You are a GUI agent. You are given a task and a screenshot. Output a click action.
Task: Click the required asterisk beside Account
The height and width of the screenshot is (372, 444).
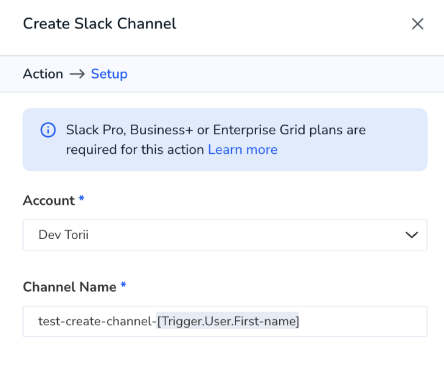point(82,198)
